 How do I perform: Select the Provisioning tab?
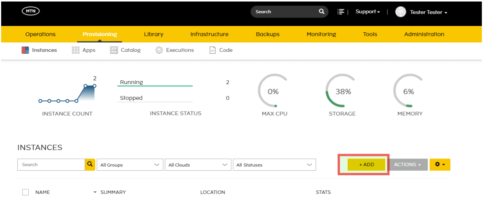(x=100, y=34)
